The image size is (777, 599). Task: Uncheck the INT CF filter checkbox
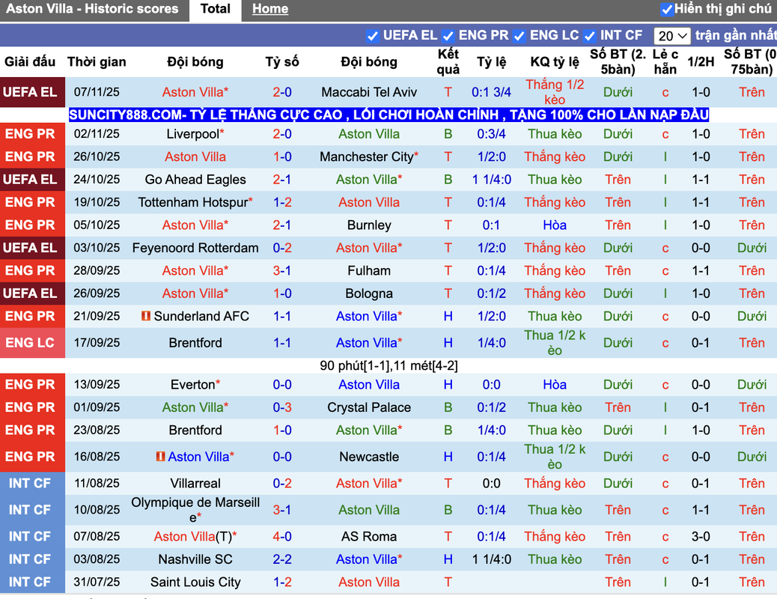[590, 36]
